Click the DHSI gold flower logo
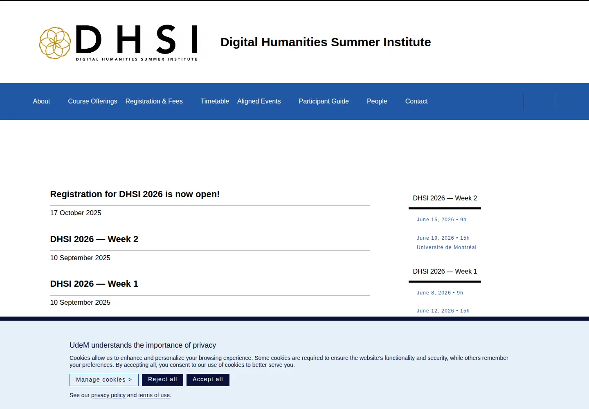Screen dimensions: 589x409 pos(55,43)
